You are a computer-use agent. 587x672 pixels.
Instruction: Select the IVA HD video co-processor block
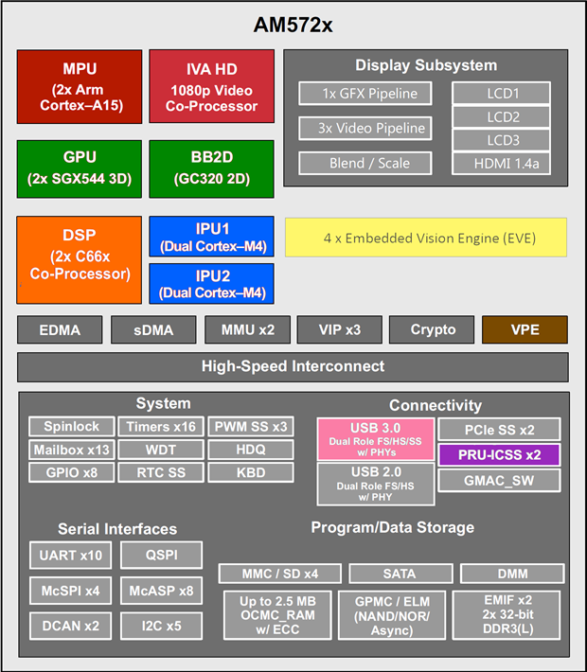(211, 86)
